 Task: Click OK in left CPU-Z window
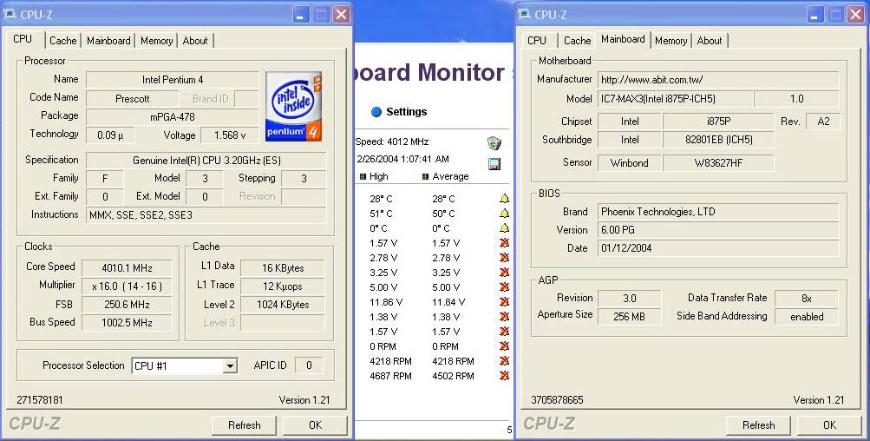tap(315, 425)
